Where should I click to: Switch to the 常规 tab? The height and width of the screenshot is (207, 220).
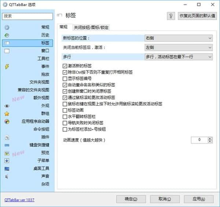(x=63, y=27)
